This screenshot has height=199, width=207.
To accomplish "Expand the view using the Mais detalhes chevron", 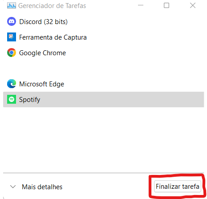I will (13, 187).
